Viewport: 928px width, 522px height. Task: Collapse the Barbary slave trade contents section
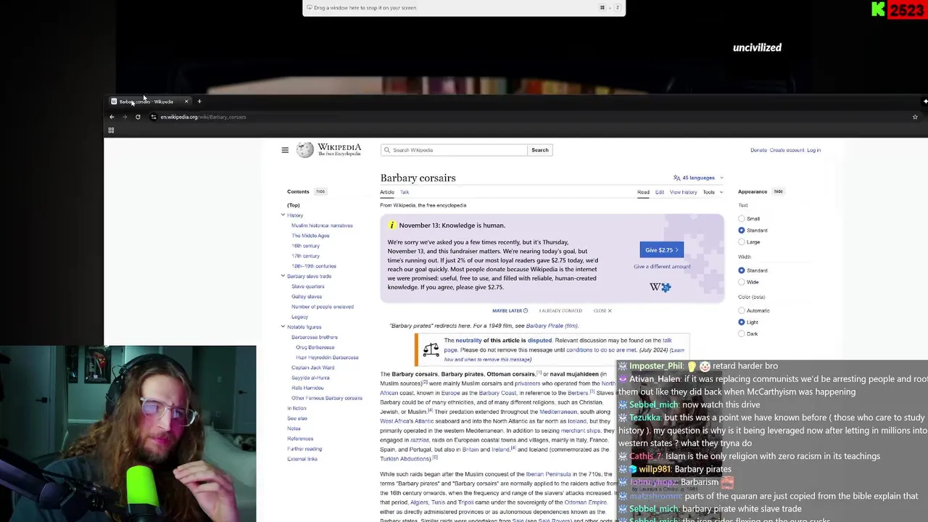click(x=283, y=276)
